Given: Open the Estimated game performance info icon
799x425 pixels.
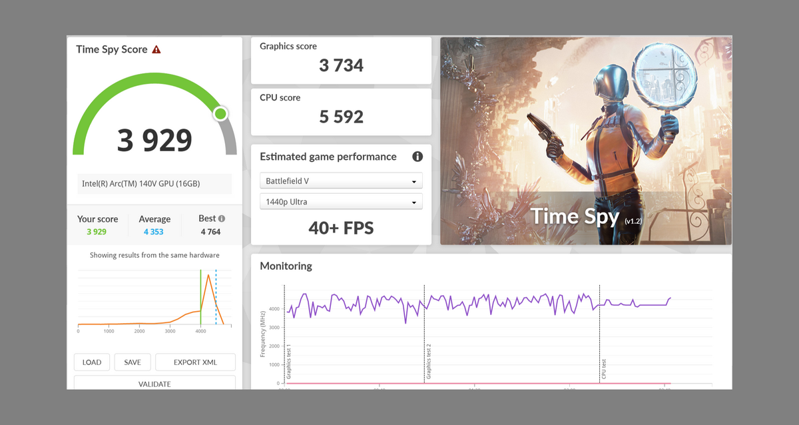Looking at the screenshot, I should (x=417, y=157).
